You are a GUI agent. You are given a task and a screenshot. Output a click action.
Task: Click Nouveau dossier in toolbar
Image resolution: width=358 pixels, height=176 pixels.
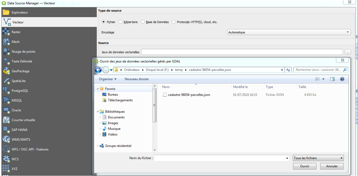137,79
